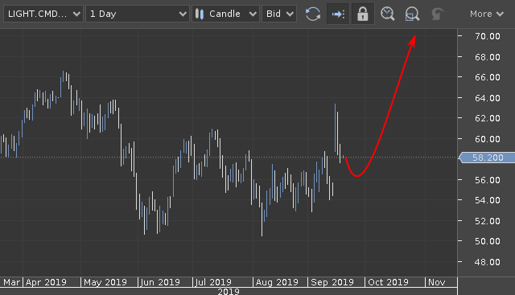Screen dimensions: 515x295
Task: Click the greyed undo zoom icon
Action: point(437,14)
